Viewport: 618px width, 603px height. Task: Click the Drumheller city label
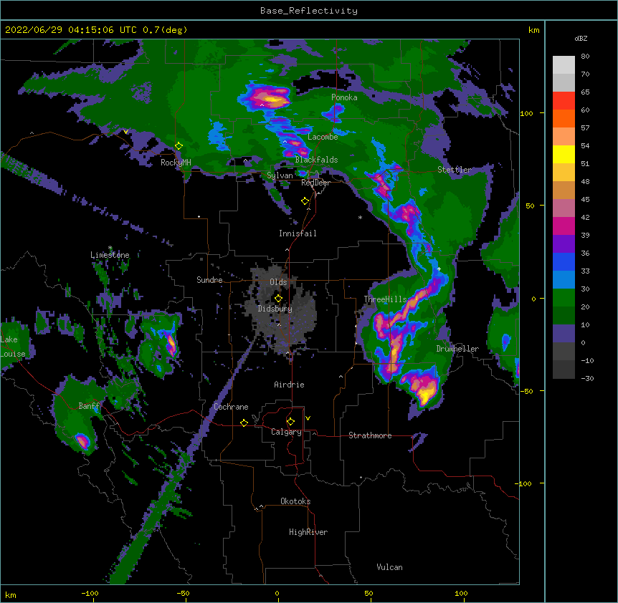[457, 349]
